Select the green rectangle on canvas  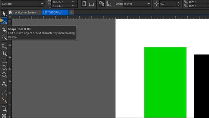click(x=165, y=82)
